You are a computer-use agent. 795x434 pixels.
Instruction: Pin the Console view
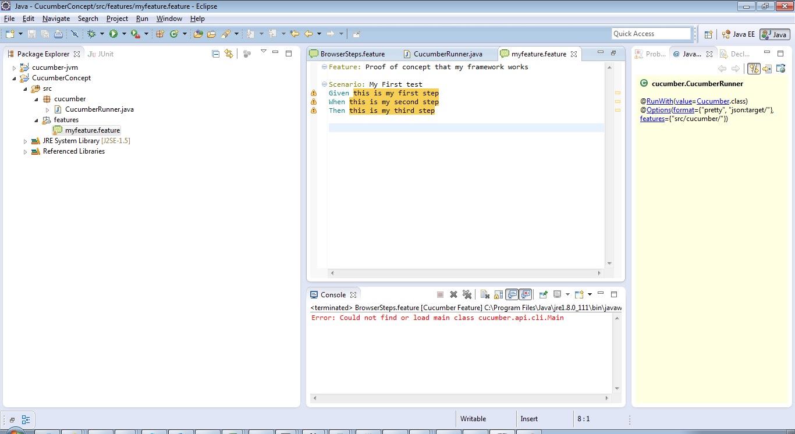pos(542,294)
